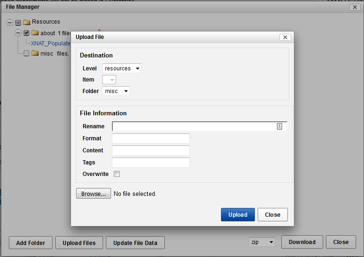Click the icon inside the Rename field
This screenshot has width=364, height=257.
(279, 126)
